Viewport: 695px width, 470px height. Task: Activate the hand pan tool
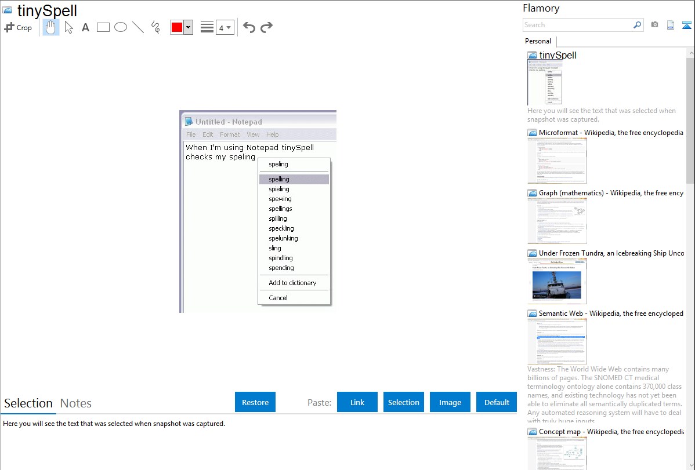click(50, 27)
